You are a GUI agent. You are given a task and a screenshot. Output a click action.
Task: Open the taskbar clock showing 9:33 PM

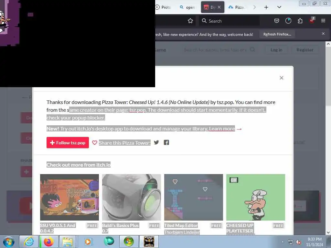pyautogui.click(x=315, y=242)
